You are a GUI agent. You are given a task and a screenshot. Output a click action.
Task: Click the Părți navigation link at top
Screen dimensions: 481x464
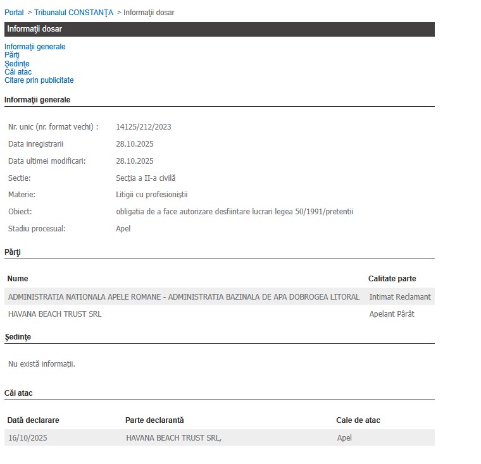[x=12, y=55]
